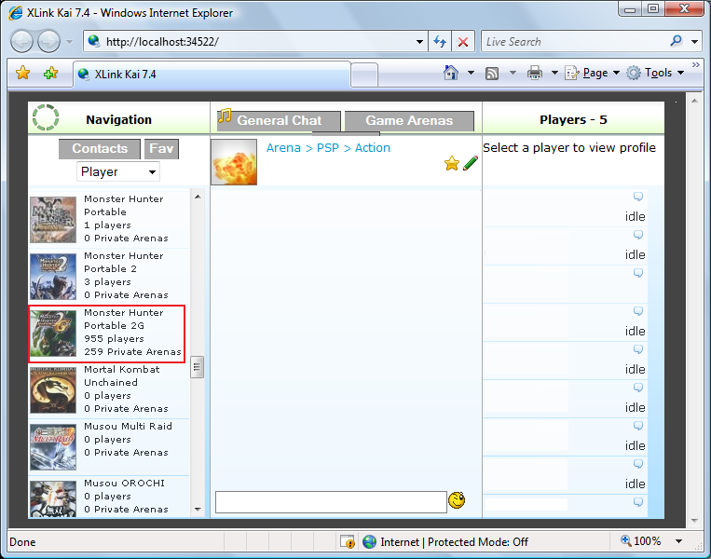The height and width of the screenshot is (559, 711).
Task: Click the Action breadcrumb link
Action: click(x=373, y=148)
